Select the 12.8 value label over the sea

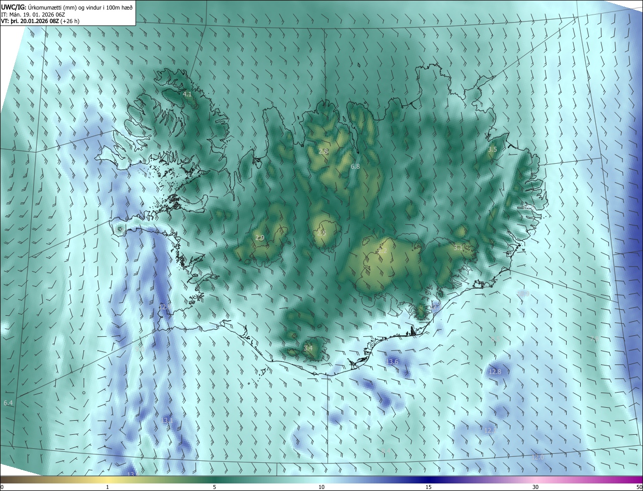(x=495, y=372)
